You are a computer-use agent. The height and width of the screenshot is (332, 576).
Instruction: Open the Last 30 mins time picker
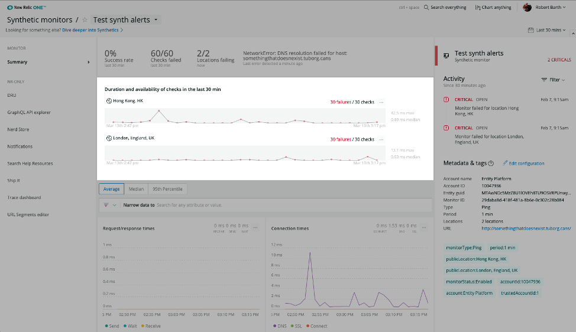coord(546,30)
